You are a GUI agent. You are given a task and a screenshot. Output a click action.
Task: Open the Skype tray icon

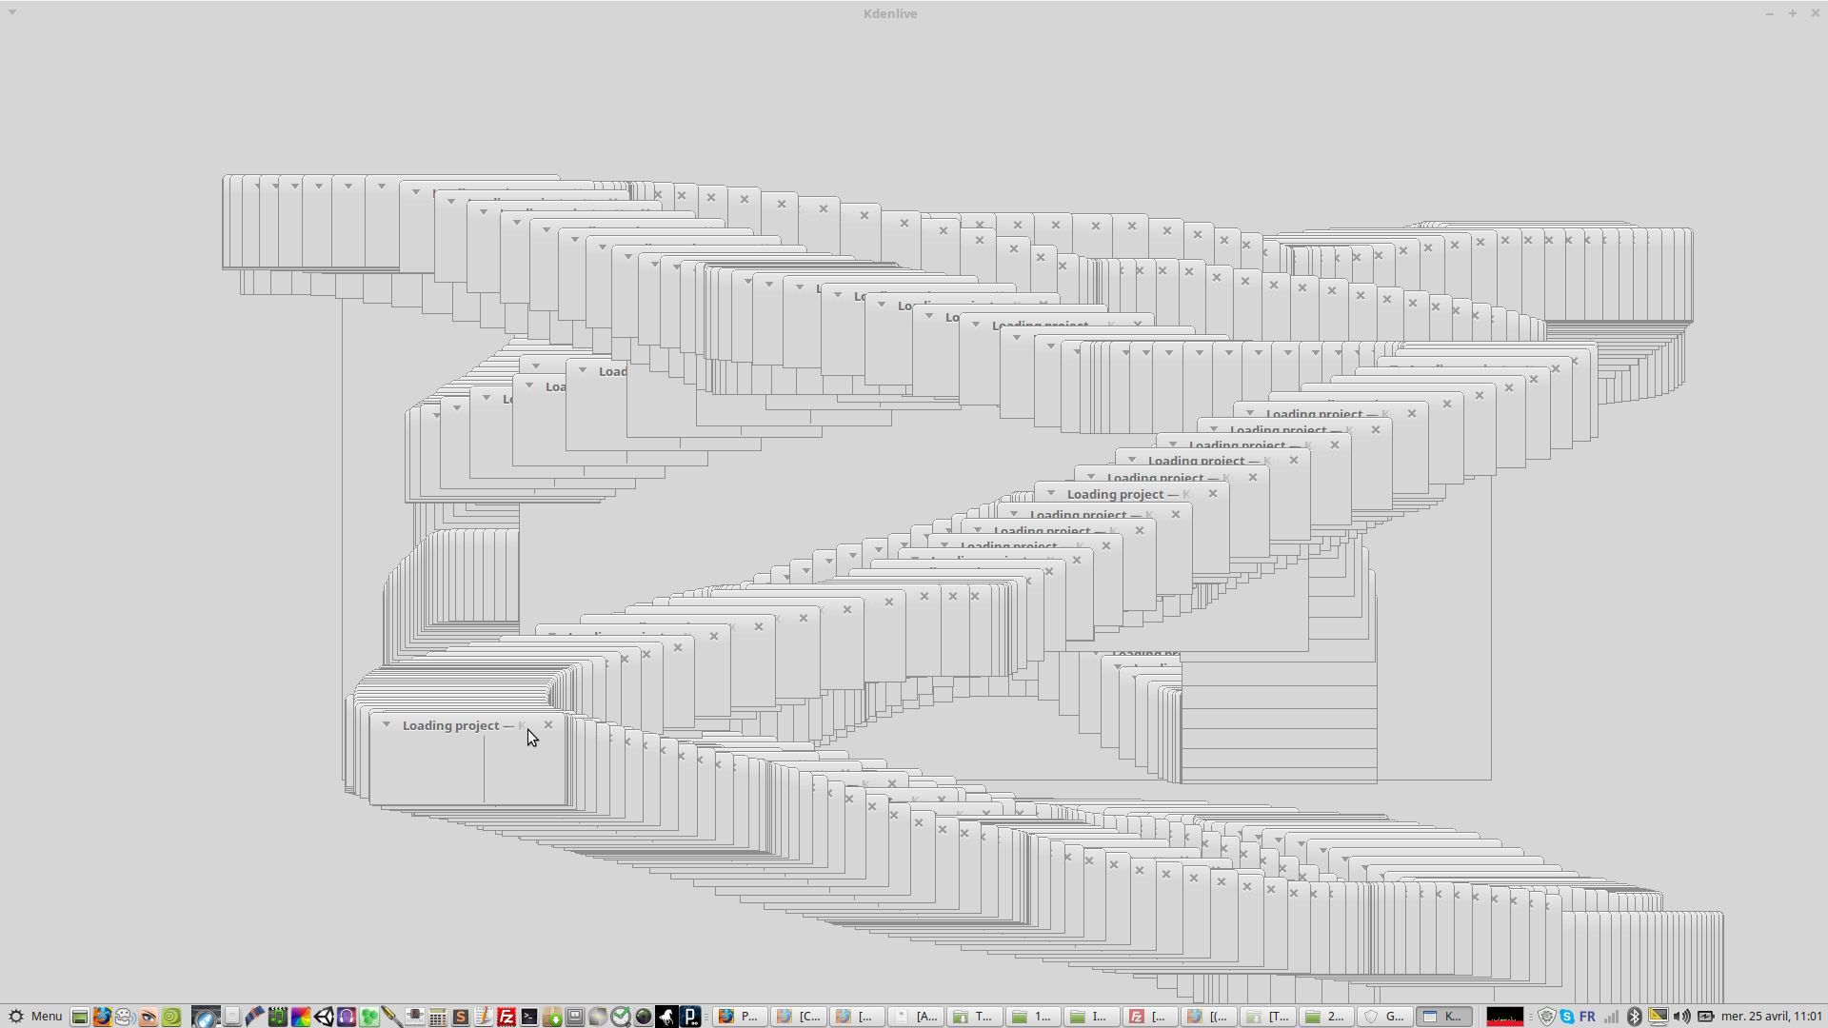point(1567,1017)
